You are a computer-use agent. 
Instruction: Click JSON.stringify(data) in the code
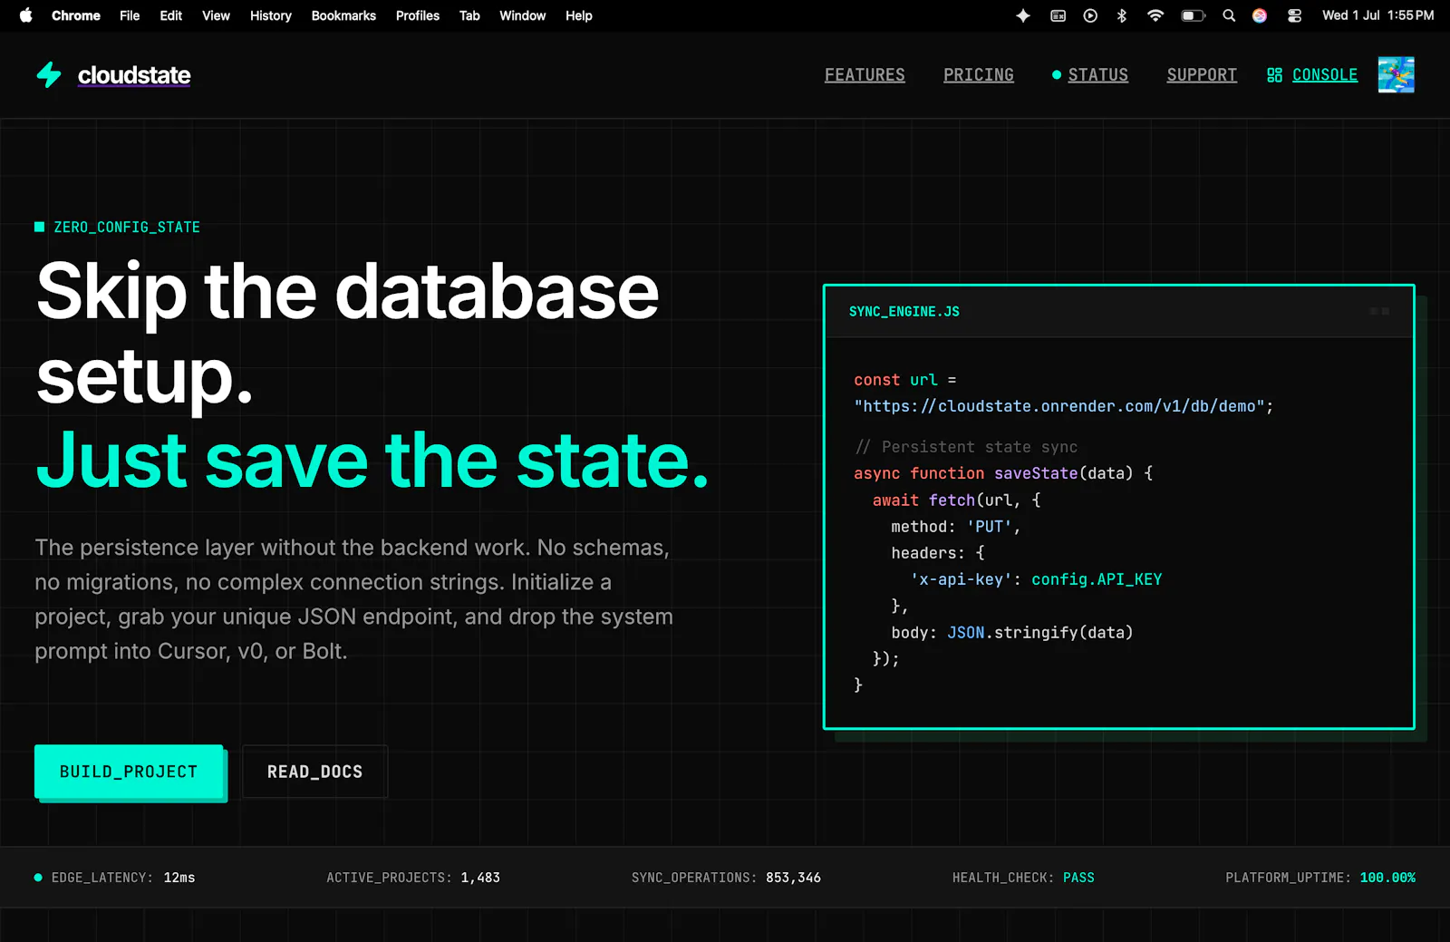pyautogui.click(x=1040, y=633)
